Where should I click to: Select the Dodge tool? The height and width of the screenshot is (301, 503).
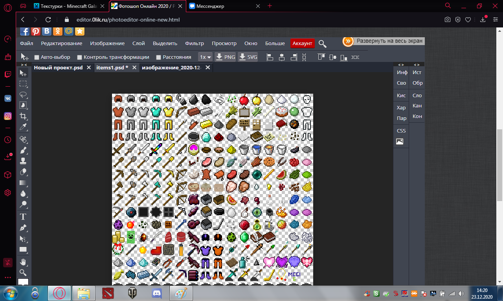(24, 204)
